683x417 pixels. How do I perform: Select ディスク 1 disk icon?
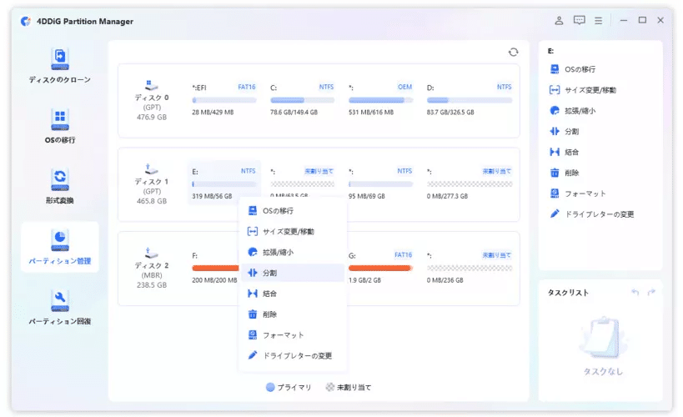(151, 169)
